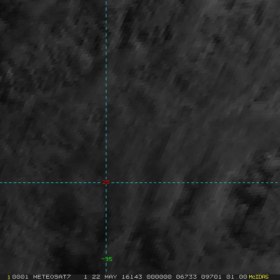Click the yellow McIDAS label
This screenshot has width=280, height=280.
259,277
